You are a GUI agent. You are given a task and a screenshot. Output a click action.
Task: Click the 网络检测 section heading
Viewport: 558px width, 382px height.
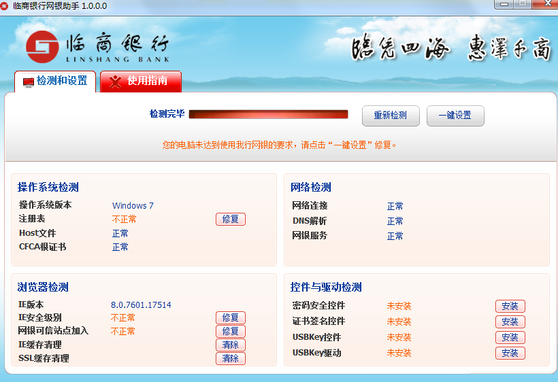coord(311,187)
